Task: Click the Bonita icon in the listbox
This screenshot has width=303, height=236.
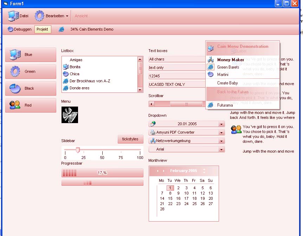Action: click(65, 67)
